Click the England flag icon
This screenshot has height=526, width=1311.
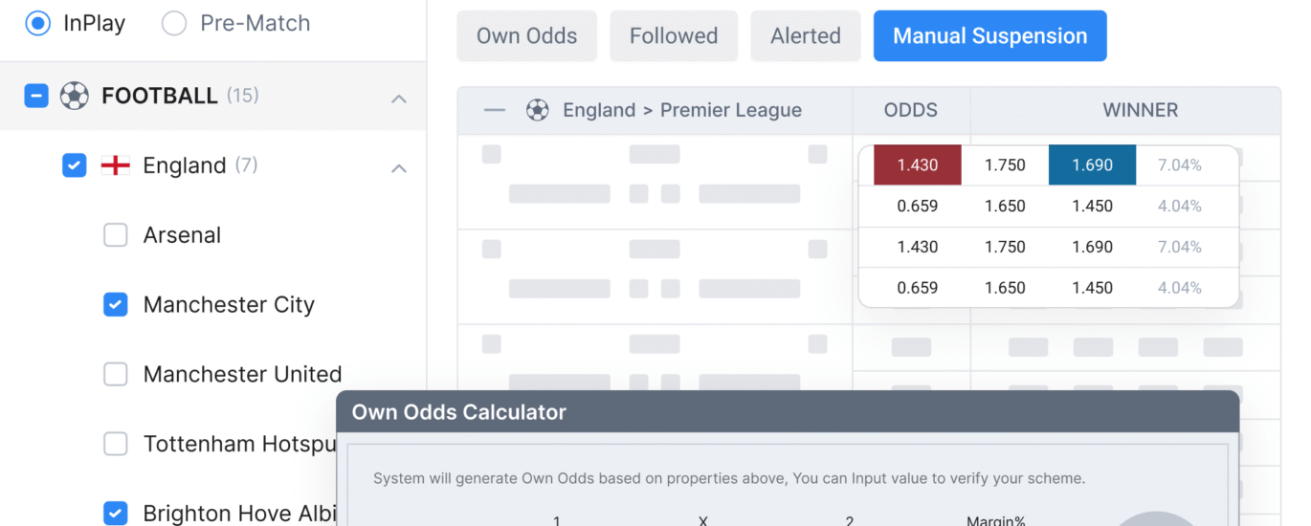coord(116,165)
